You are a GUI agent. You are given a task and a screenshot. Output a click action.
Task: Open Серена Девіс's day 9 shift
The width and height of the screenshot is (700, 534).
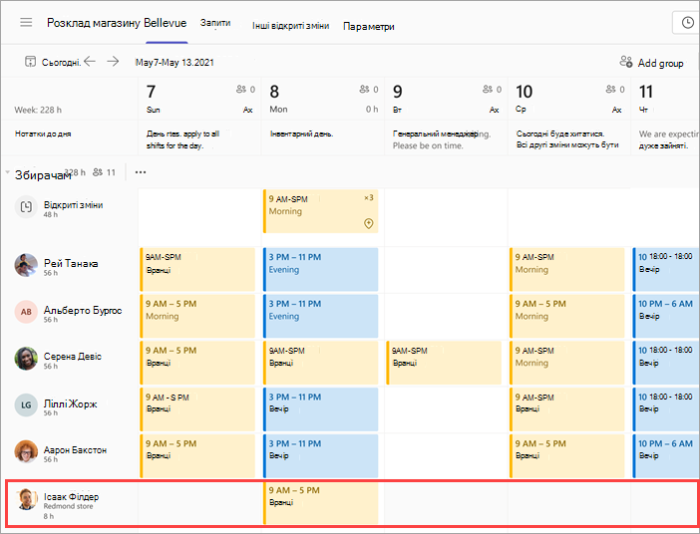[444, 363]
